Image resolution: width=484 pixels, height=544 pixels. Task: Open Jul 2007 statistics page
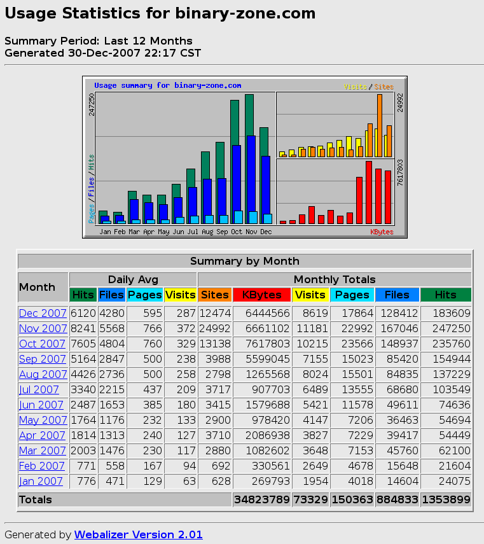(x=39, y=389)
